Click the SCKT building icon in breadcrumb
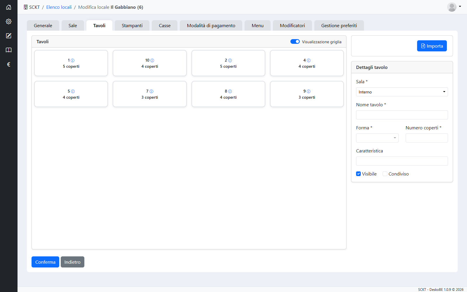The width and height of the screenshot is (467, 292). (x=26, y=7)
